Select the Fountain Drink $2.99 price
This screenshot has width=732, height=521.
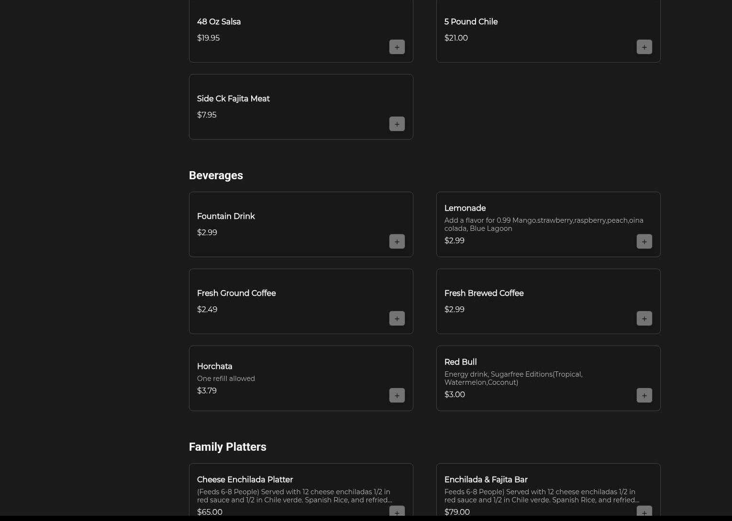click(x=207, y=232)
